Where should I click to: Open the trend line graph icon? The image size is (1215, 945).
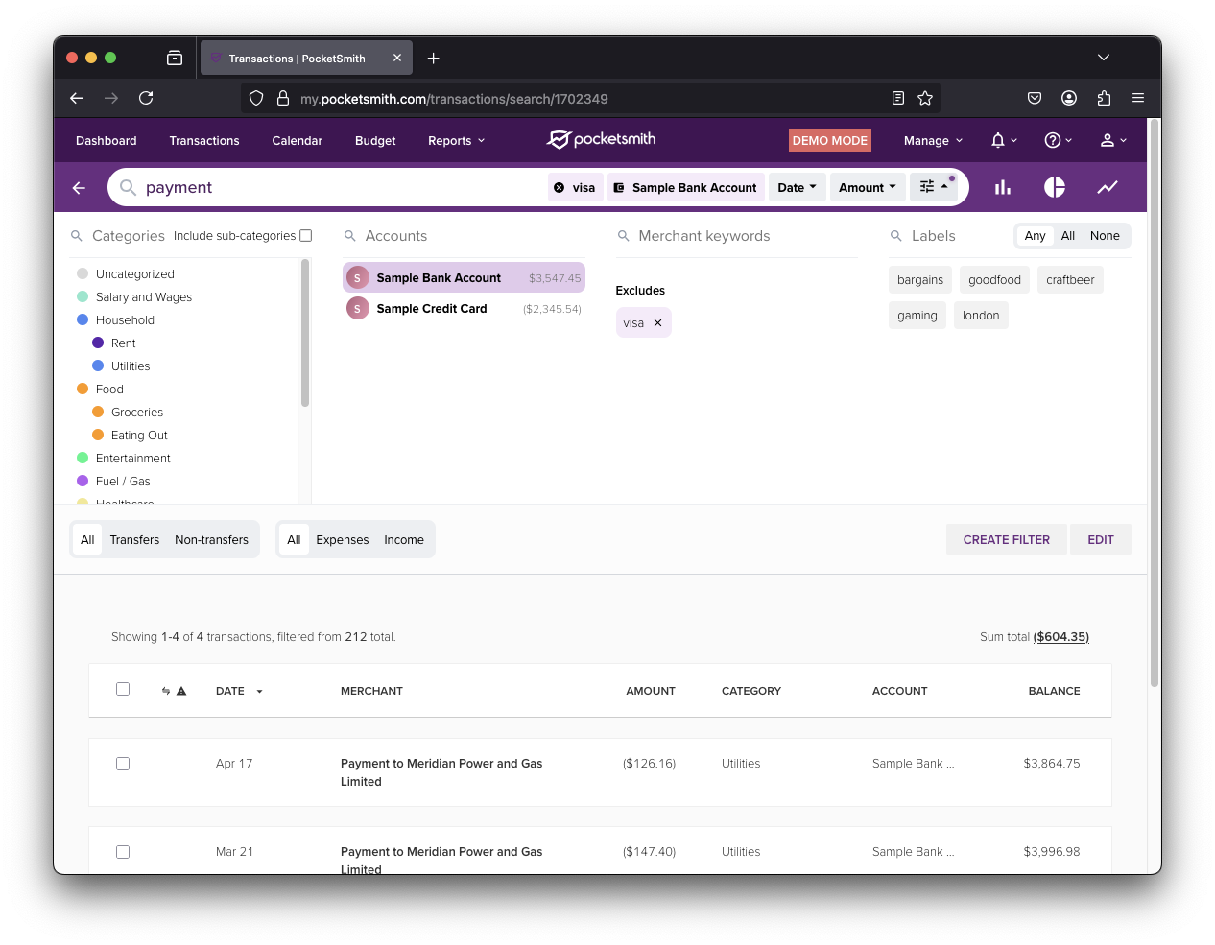(x=1108, y=188)
